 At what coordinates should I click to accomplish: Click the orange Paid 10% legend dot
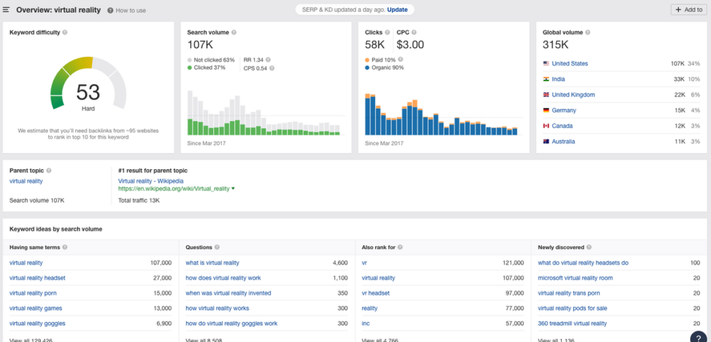(367, 60)
